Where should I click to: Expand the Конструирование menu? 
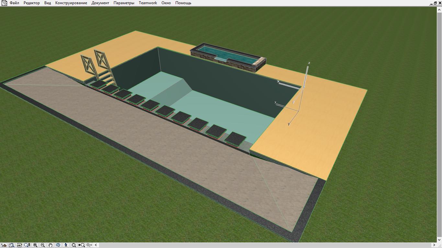point(71,3)
